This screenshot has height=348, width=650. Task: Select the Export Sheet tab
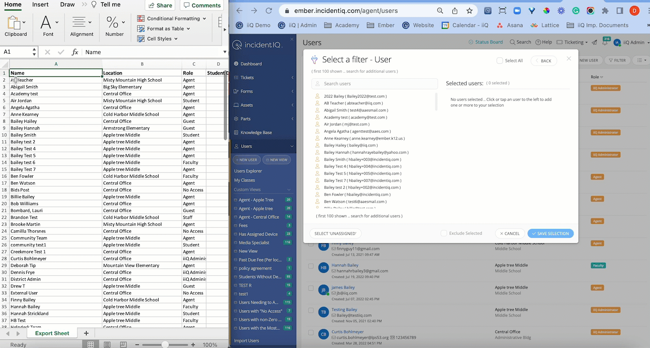tap(52, 333)
